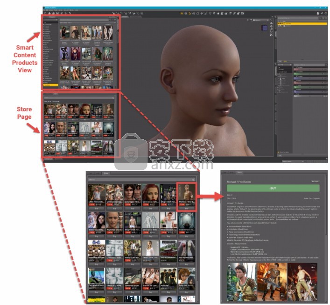The height and width of the screenshot is (305, 330).
Task: Expand the Hair category in Smart Content
Action: pyautogui.click(x=43, y=45)
